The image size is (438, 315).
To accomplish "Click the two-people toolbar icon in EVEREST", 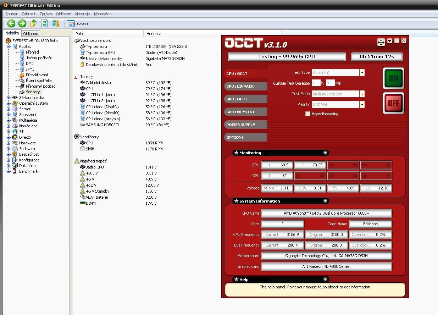I will pyautogui.click(x=55, y=23).
